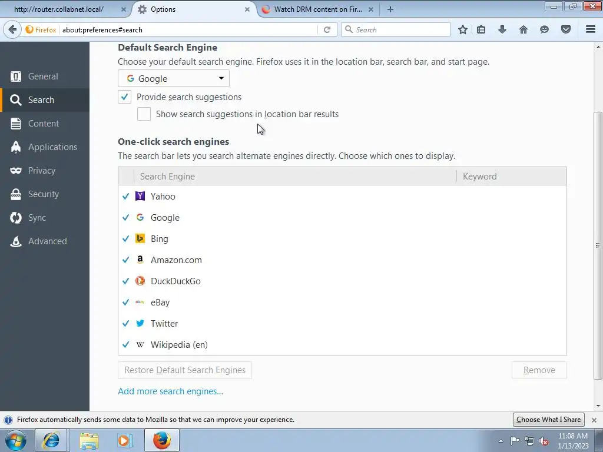Viewport: 603px width, 452px height.
Task: Uncheck the Twitter search engine
Action: pos(125,323)
